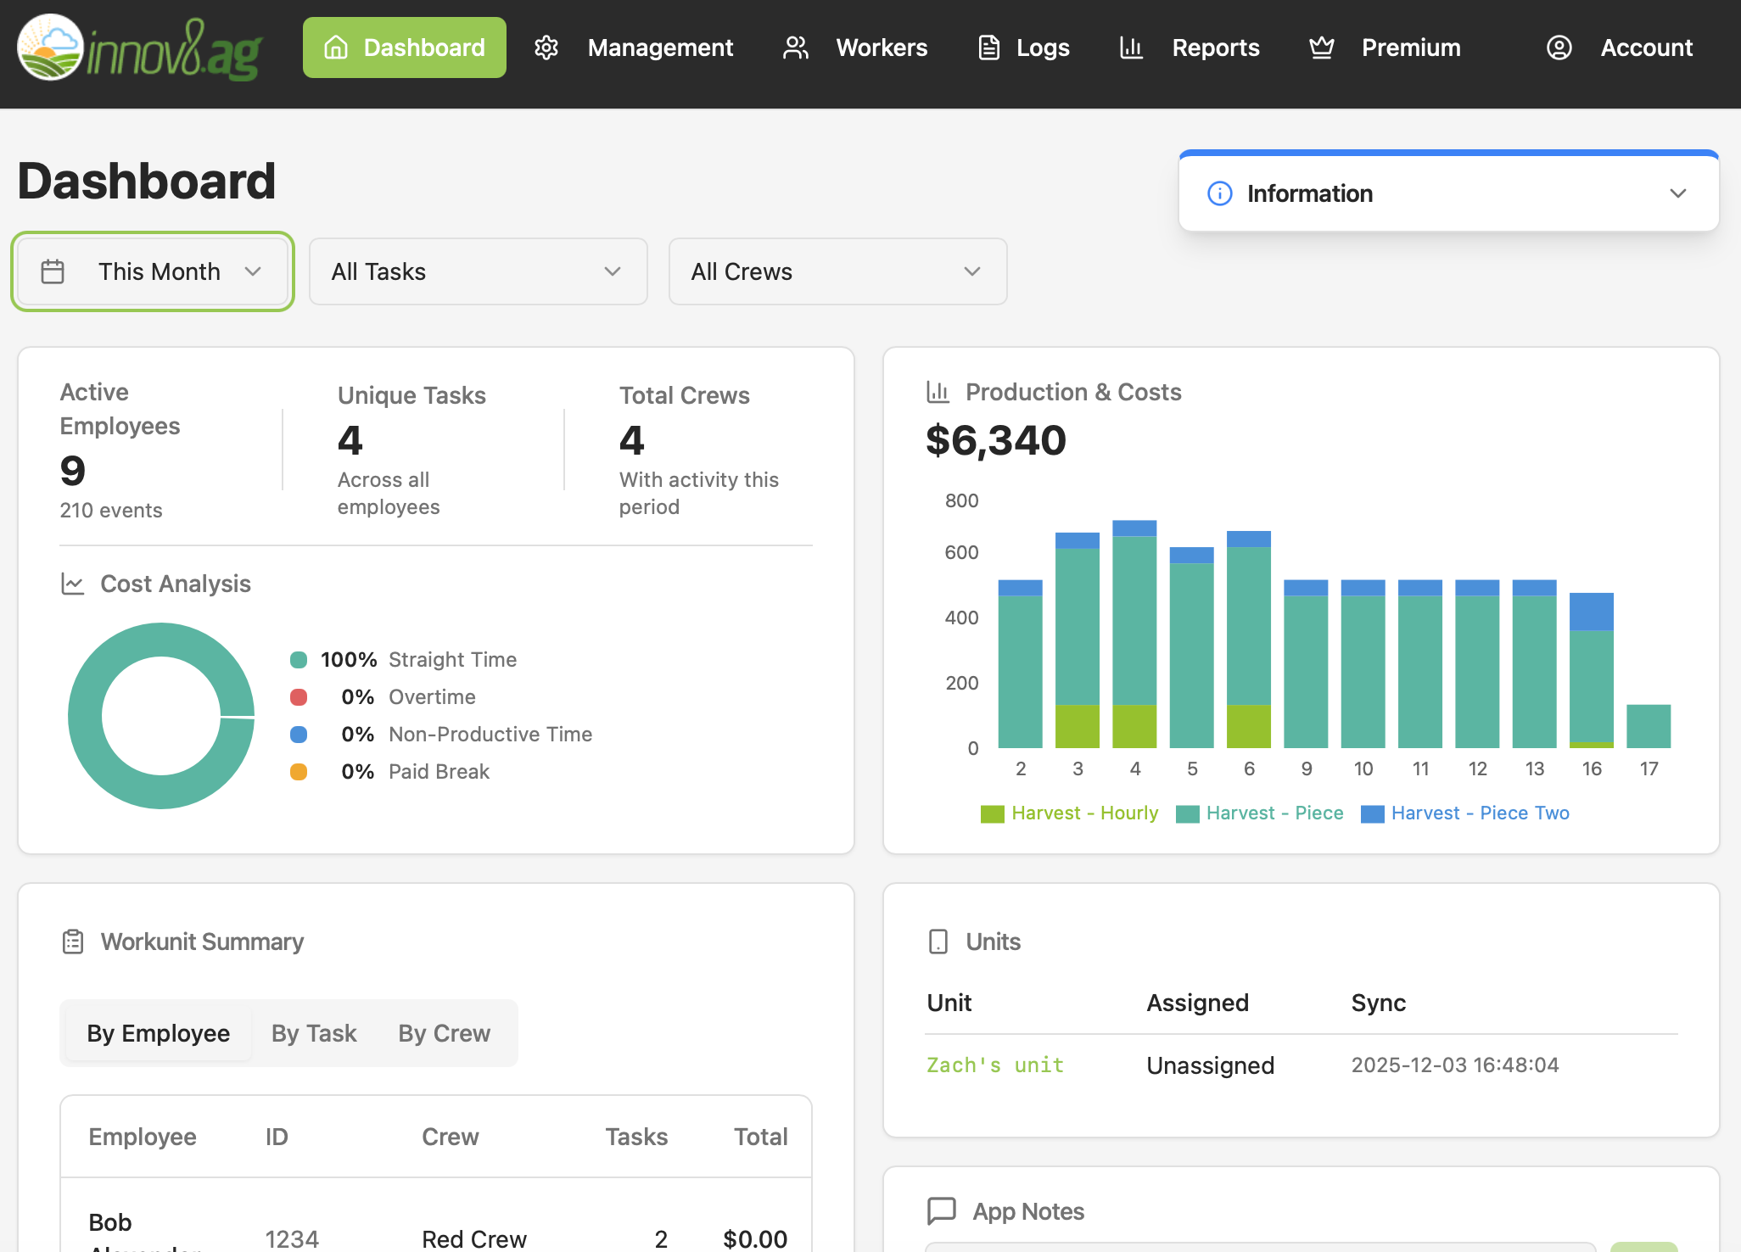Go to the Dashboard nav button
The image size is (1741, 1252).
click(x=405, y=48)
